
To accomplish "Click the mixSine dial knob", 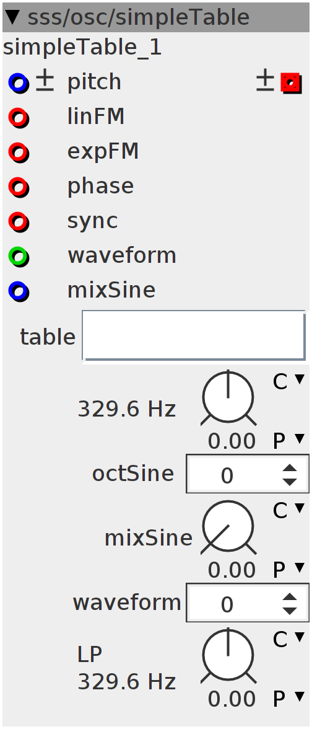I will tap(228, 528).
